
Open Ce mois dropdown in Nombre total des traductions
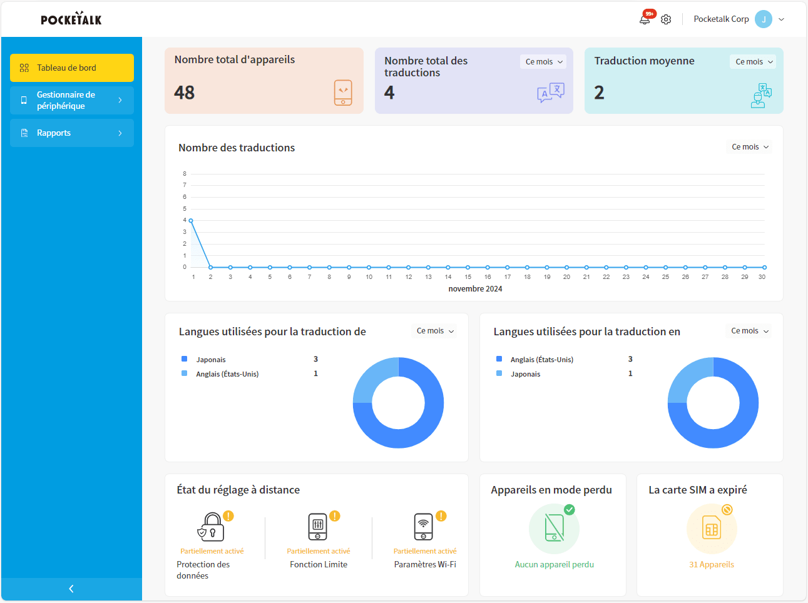[544, 61]
